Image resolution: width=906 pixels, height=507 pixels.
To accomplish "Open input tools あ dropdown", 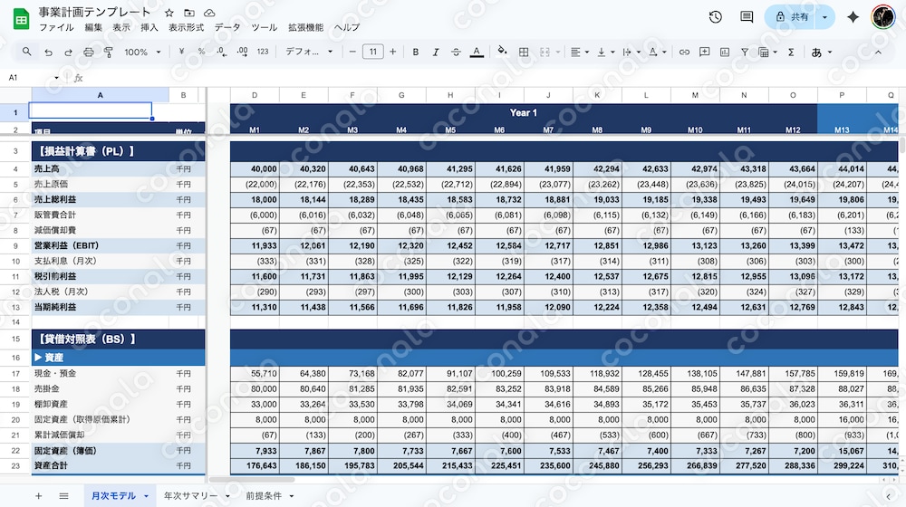I will (821, 52).
